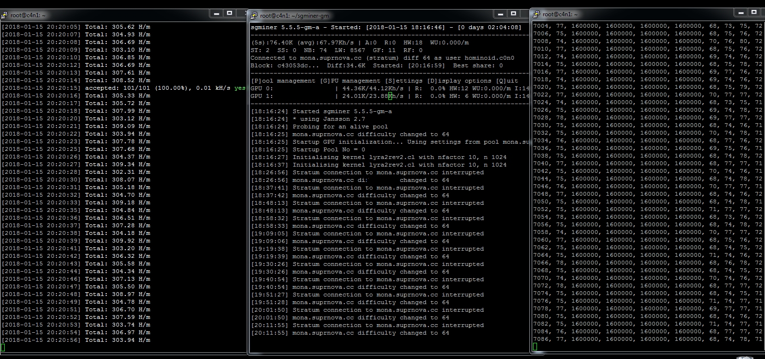Select right window title 'root@c4n1: ~'
This screenshot has width=765, height=359.
point(560,14)
